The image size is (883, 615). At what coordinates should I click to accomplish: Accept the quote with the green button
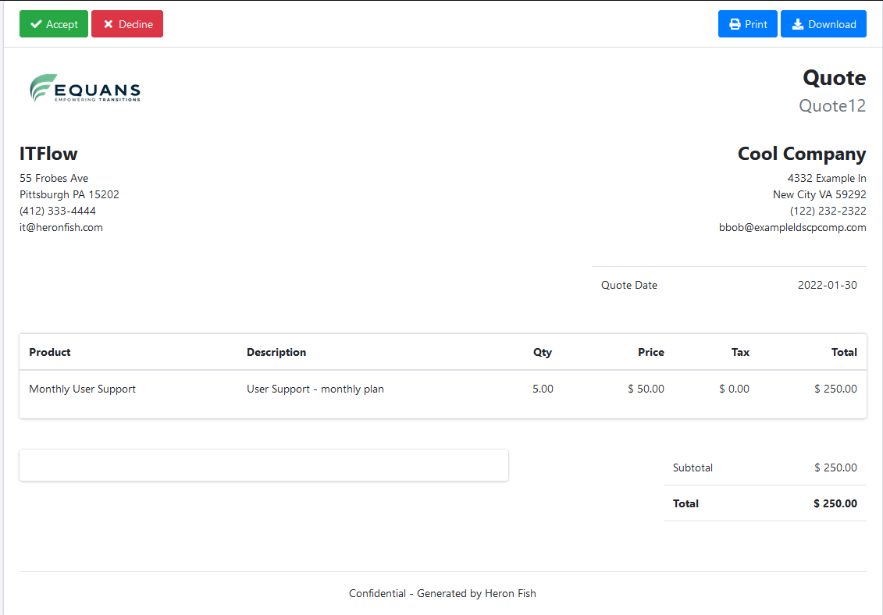click(x=54, y=24)
